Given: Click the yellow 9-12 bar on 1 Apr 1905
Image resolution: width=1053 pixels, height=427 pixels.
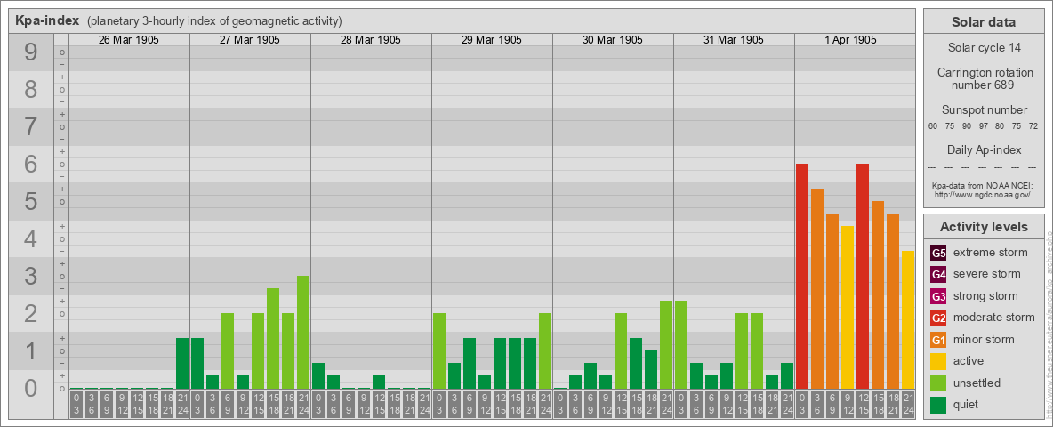Looking at the screenshot, I should click(x=848, y=308).
